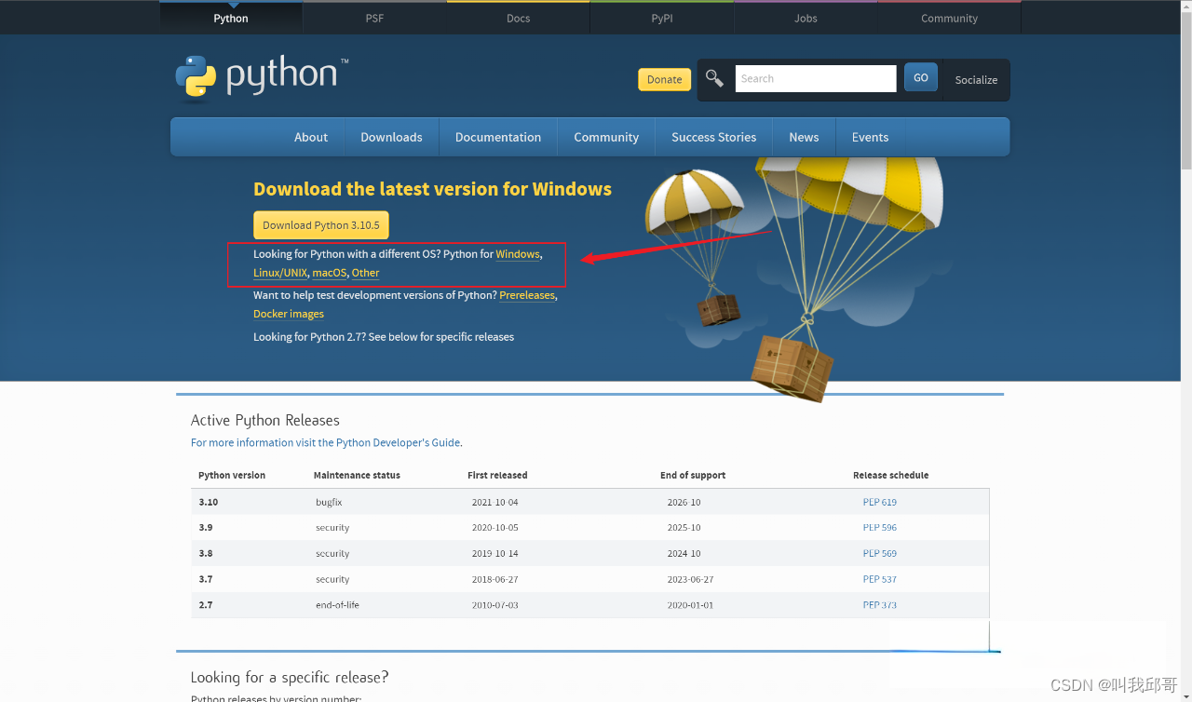Image resolution: width=1192 pixels, height=702 pixels.
Task: Open the Python top tab
Action: [231, 18]
